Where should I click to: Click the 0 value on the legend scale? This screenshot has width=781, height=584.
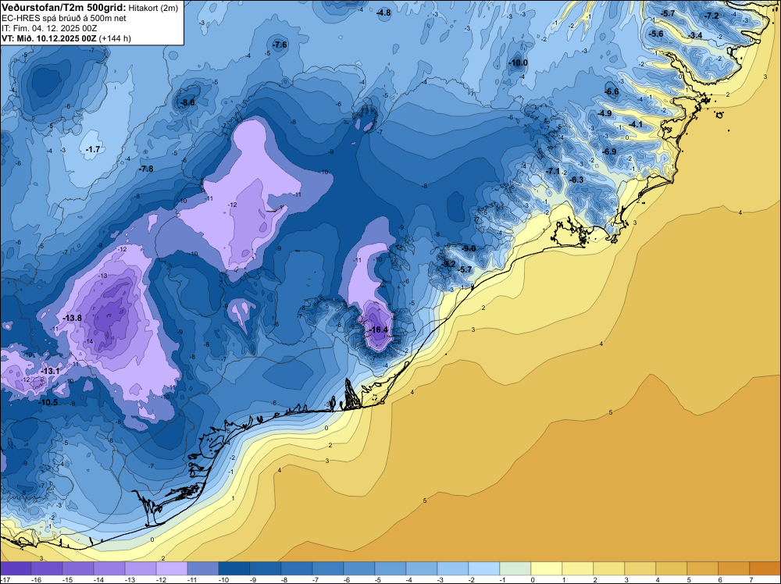pos(533,579)
